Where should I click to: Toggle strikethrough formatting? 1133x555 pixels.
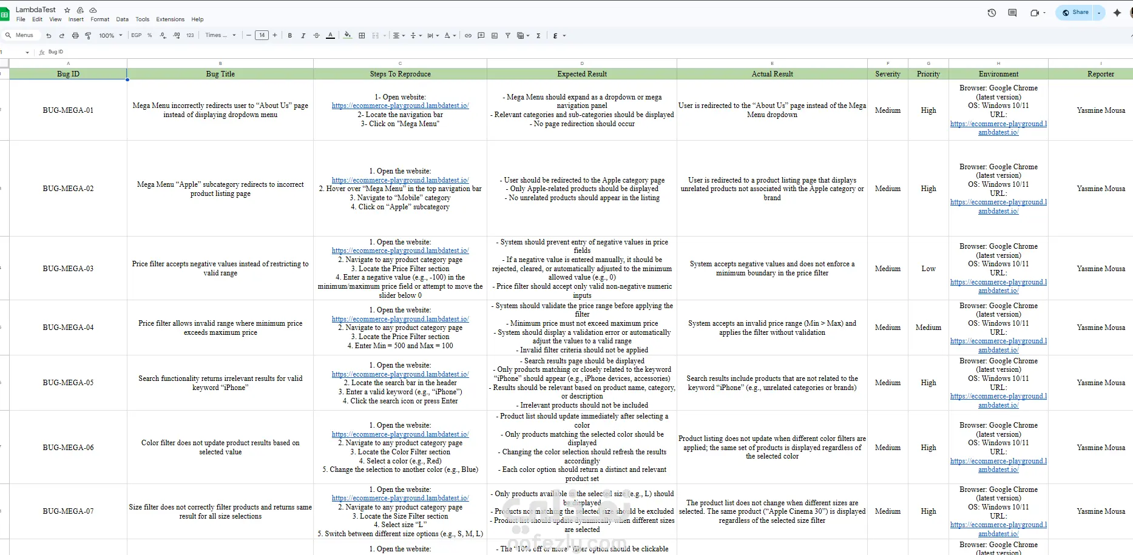(316, 36)
